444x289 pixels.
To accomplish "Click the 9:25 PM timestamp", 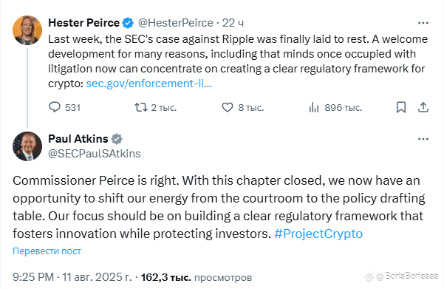I will point(33,277).
